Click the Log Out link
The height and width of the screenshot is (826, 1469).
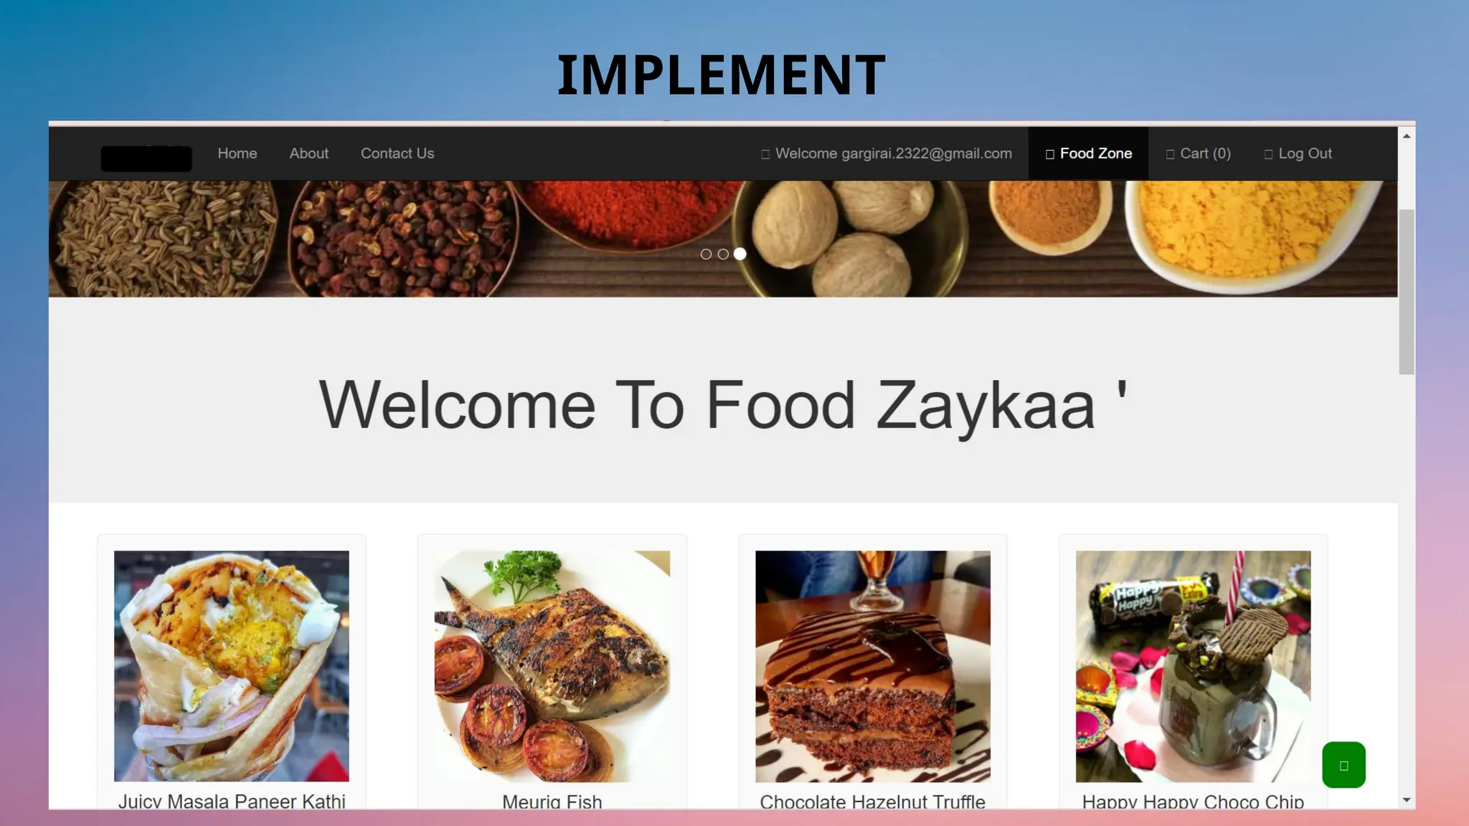point(1298,153)
